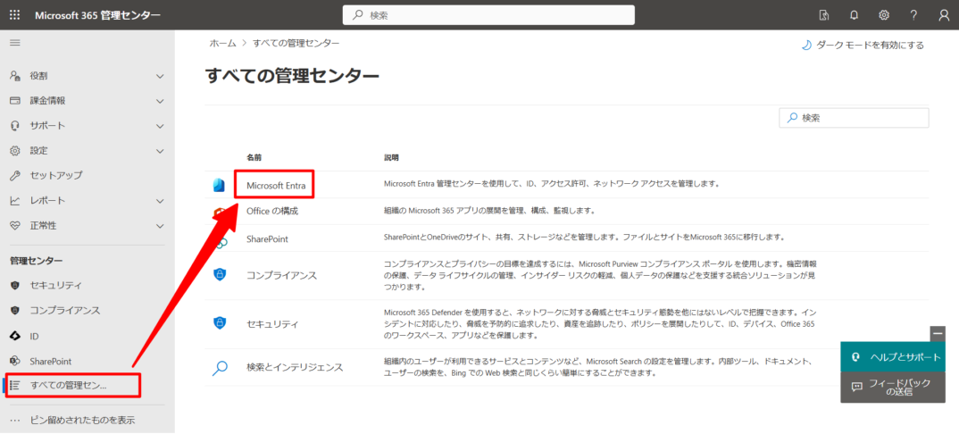Click the sidebar コンプライアンス shield icon
Image resolution: width=959 pixels, height=434 pixels.
tap(16, 311)
